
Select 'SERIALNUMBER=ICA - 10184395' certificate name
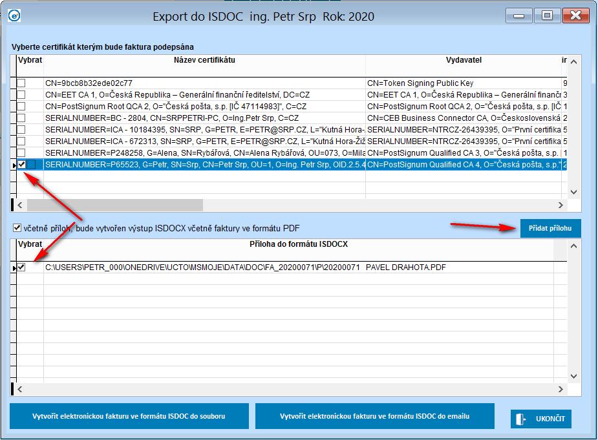tap(205, 130)
